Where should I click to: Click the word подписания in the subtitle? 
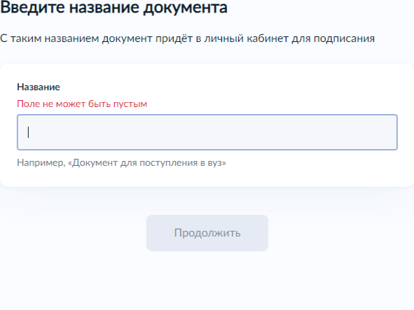pyautogui.click(x=344, y=38)
